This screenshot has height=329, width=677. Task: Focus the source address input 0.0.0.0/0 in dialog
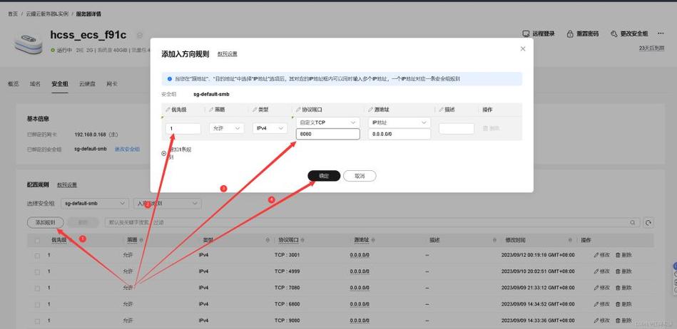point(399,134)
